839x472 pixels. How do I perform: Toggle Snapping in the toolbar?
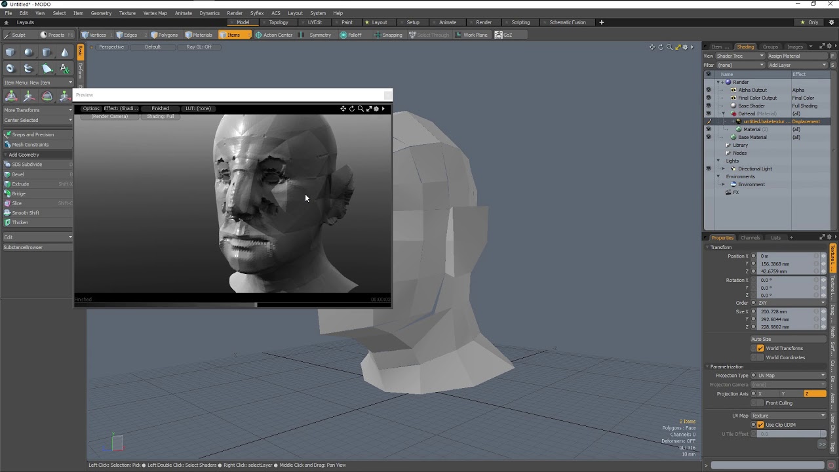[388, 35]
